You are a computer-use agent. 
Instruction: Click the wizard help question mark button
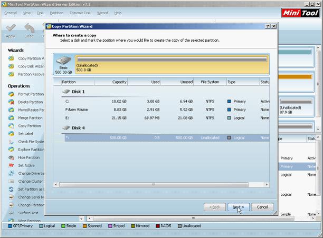[x=268, y=26]
